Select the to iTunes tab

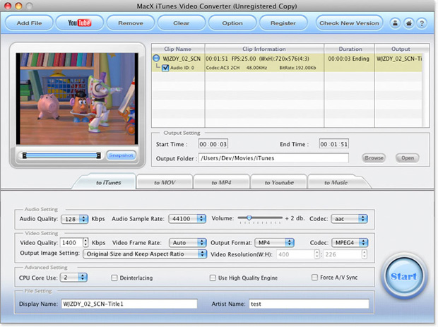point(108,182)
